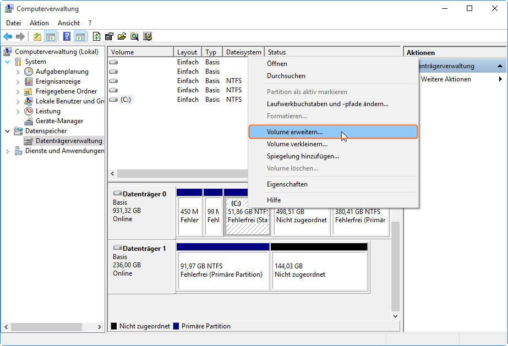This screenshot has height=346, width=508.
Task: Select the Leistung icon in the tree
Action: coord(29,111)
